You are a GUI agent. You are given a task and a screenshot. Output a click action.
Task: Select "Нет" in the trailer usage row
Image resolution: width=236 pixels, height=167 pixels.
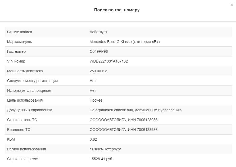click(x=93, y=90)
